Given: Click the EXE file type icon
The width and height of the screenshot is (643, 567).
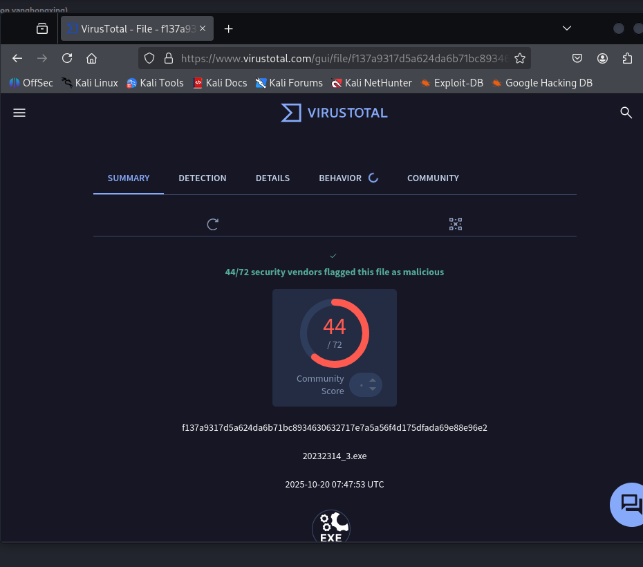Looking at the screenshot, I should pyautogui.click(x=331, y=526).
